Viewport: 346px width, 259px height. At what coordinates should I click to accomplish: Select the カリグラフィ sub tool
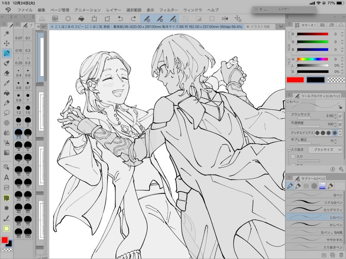pos(314,210)
